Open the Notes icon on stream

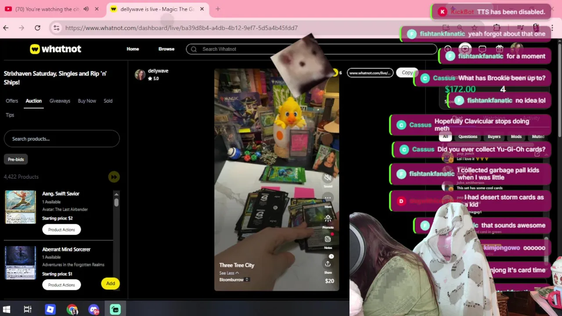pyautogui.click(x=328, y=239)
